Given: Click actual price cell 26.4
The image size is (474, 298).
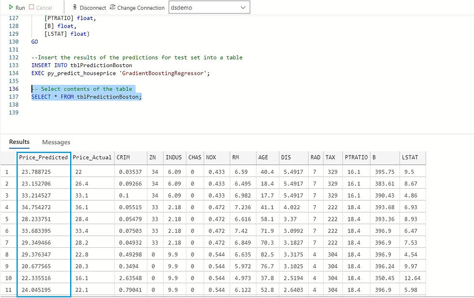Looking at the screenshot, I should click(92, 184).
